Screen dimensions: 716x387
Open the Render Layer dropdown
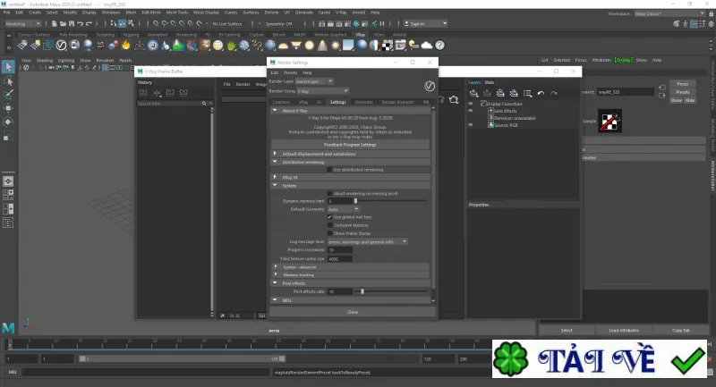314,81
